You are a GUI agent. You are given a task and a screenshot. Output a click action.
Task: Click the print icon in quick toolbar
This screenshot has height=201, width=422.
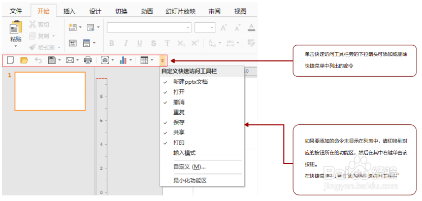point(88,60)
